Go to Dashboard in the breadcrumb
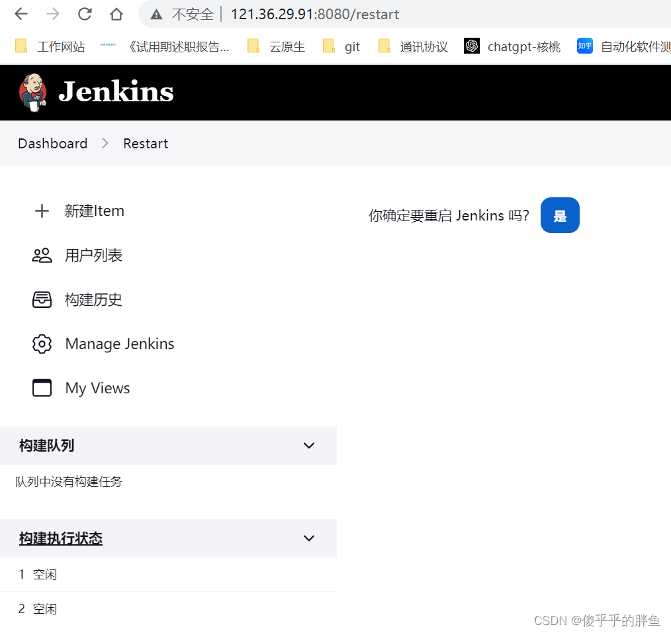 [53, 144]
